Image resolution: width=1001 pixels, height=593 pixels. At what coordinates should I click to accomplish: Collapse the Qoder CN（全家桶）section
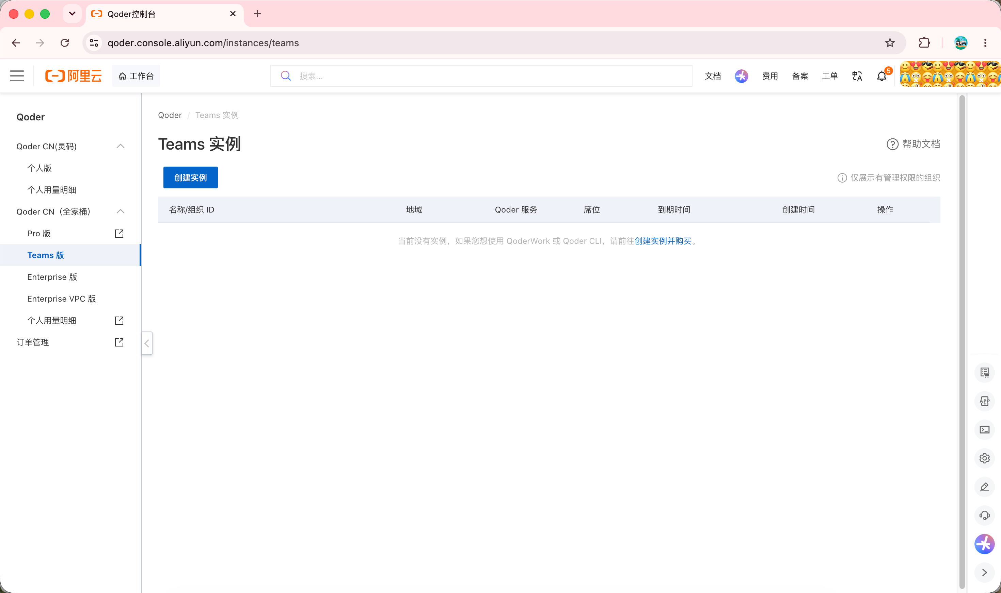point(121,211)
